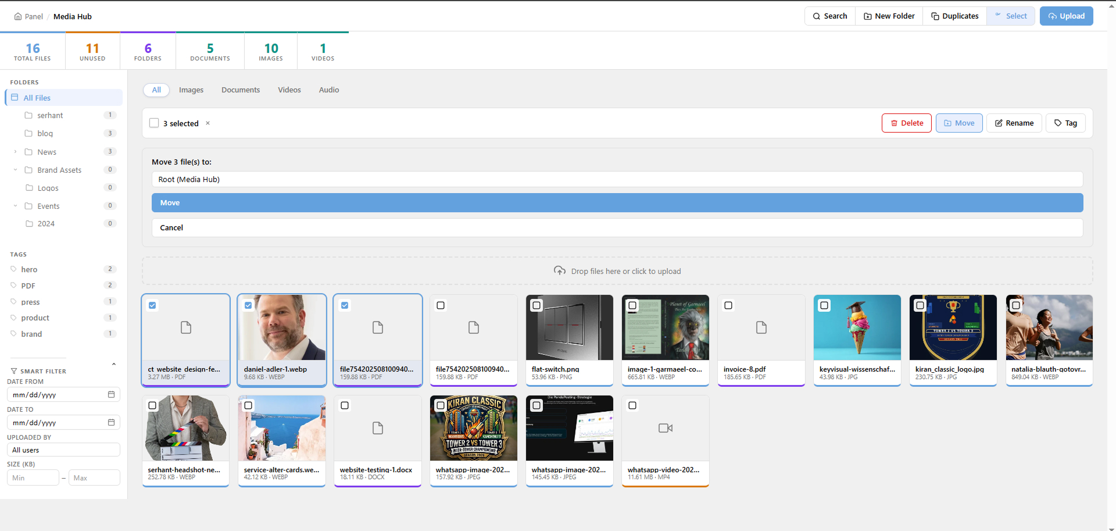The width and height of the screenshot is (1116, 531).
Task: Expand the News folder chevron
Action: pos(15,152)
